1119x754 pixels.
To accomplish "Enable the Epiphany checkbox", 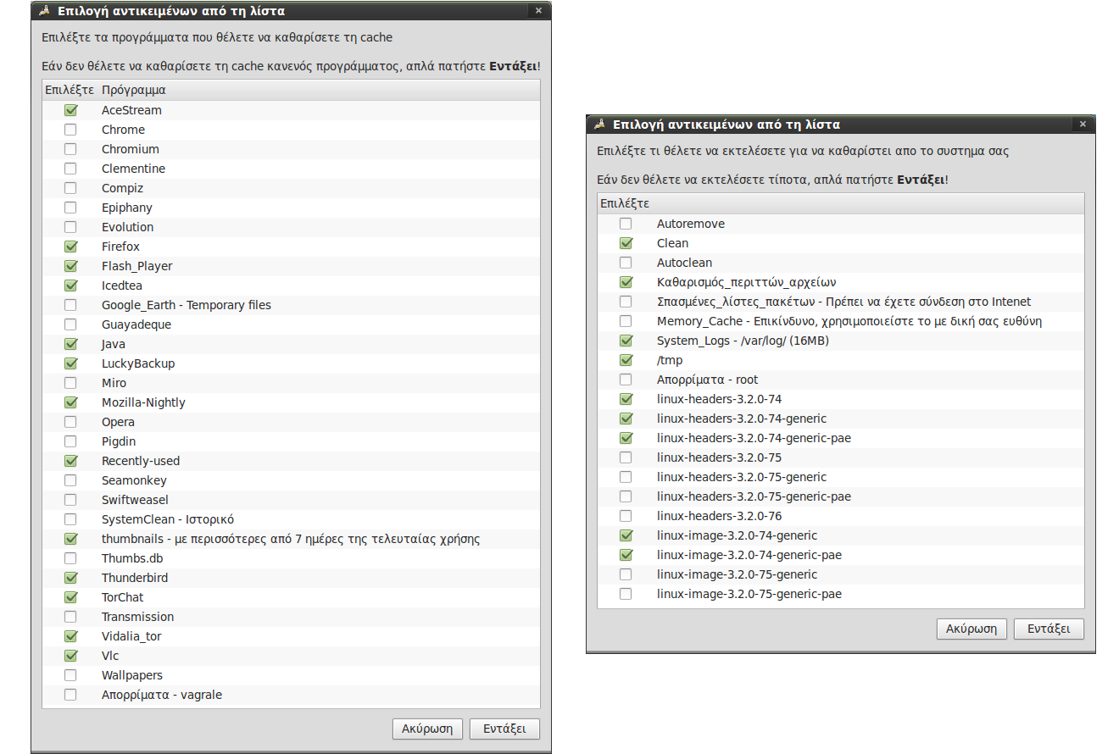I will coord(70,208).
